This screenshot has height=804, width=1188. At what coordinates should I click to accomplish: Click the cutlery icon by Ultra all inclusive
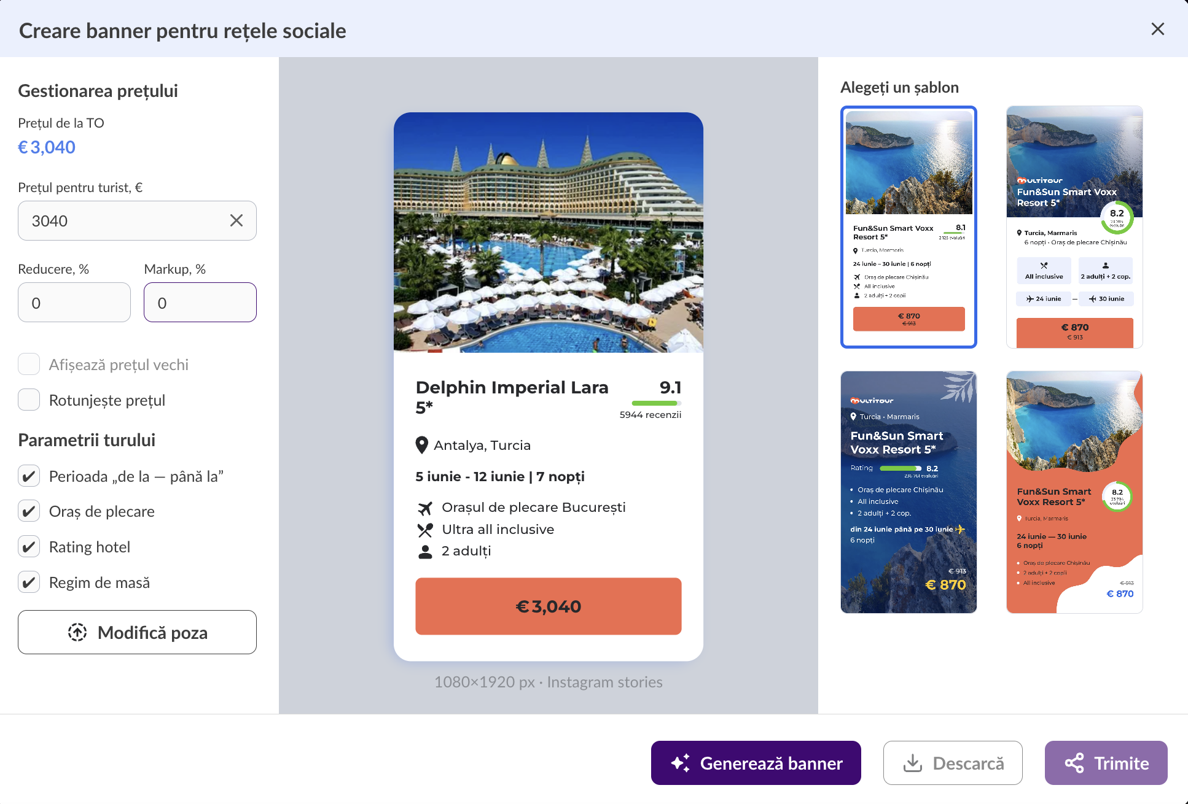(x=425, y=530)
